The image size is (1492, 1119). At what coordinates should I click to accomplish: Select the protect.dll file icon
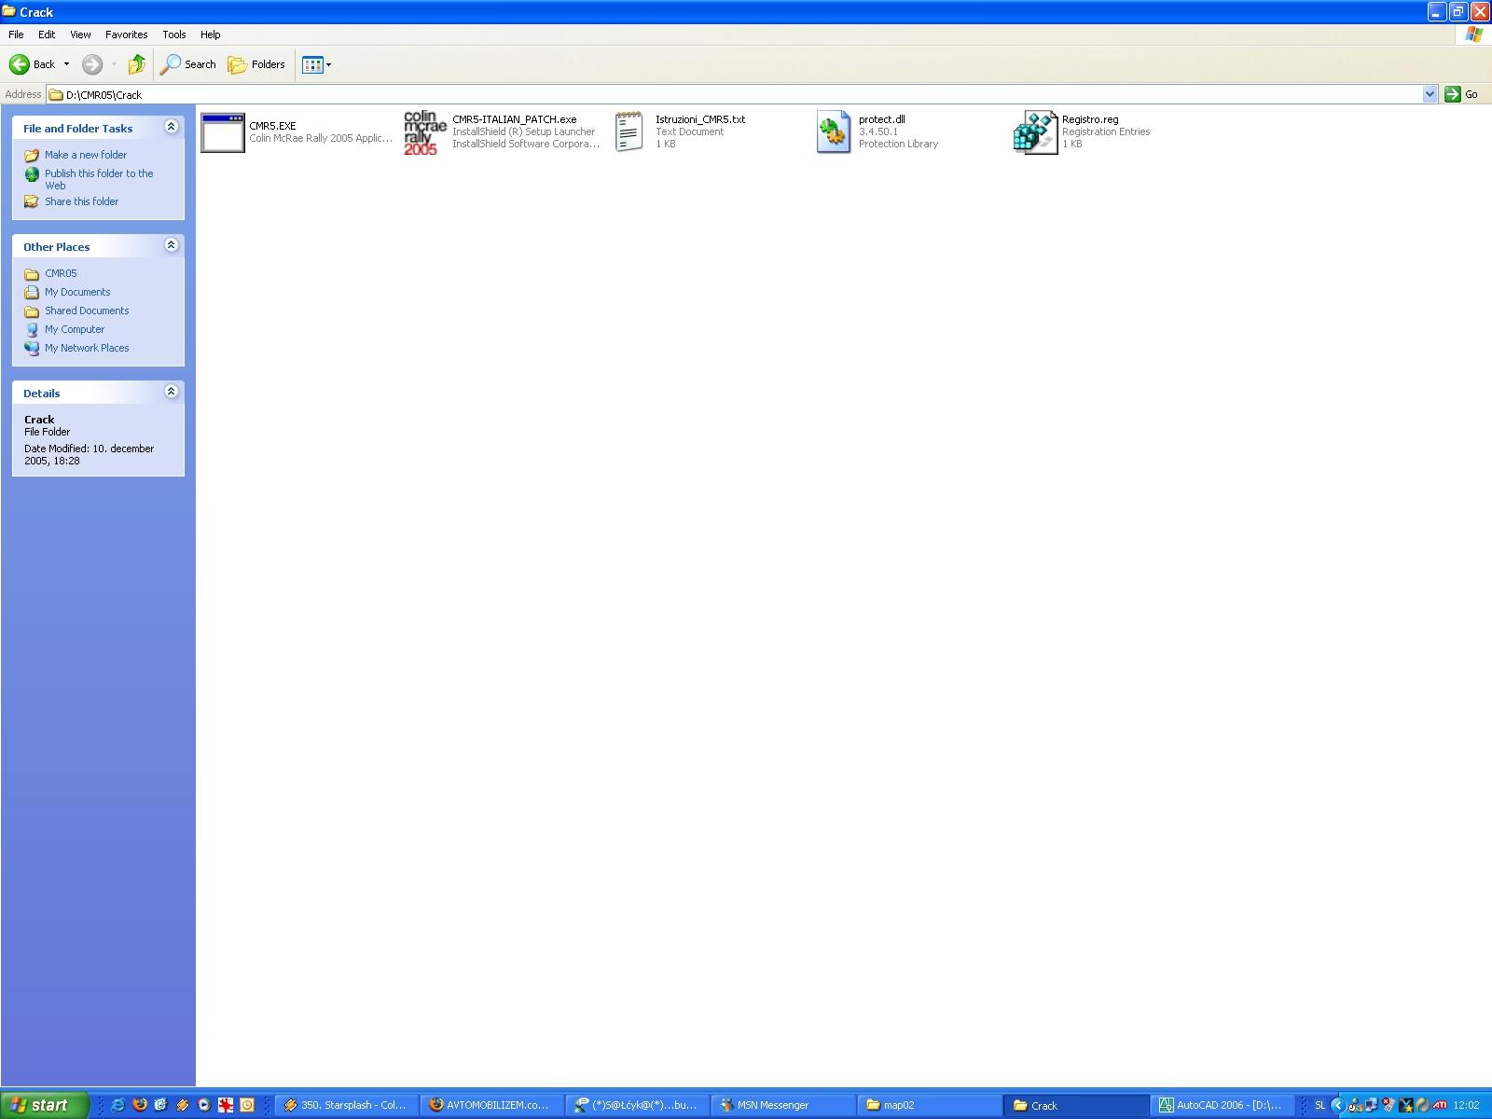click(833, 132)
